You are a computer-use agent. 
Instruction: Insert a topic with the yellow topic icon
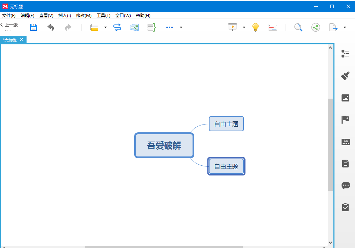tap(94, 27)
